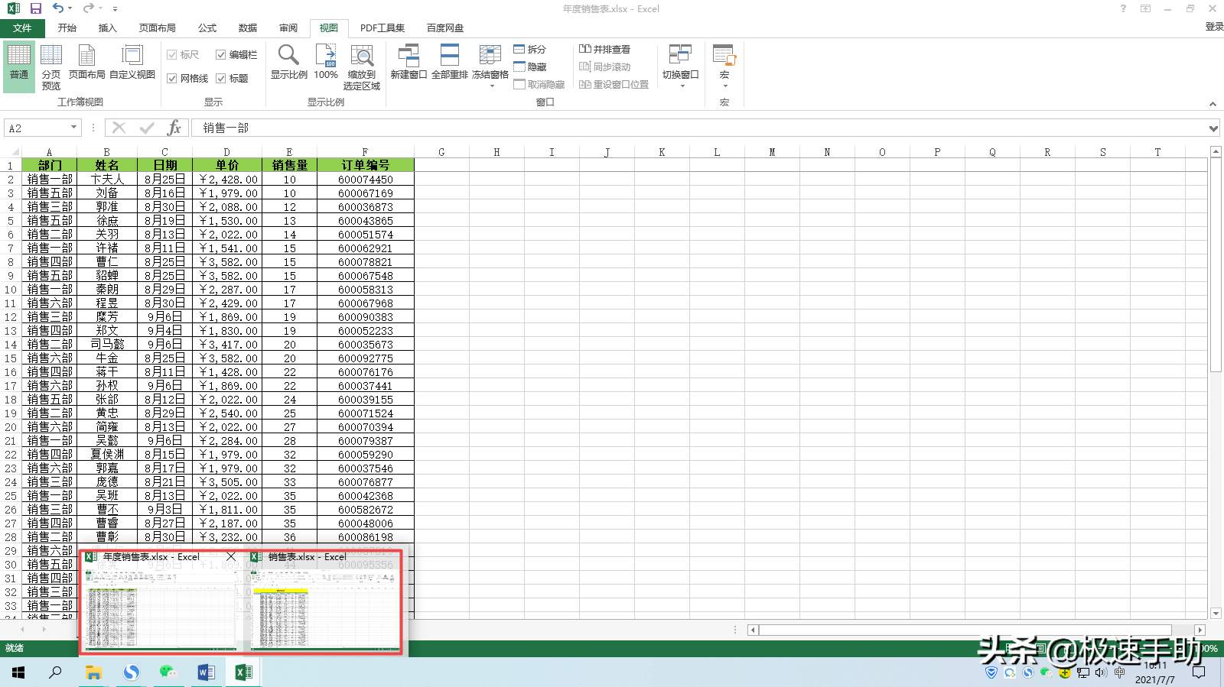Click 登录 to sign in
1224x687 pixels.
1214,27
